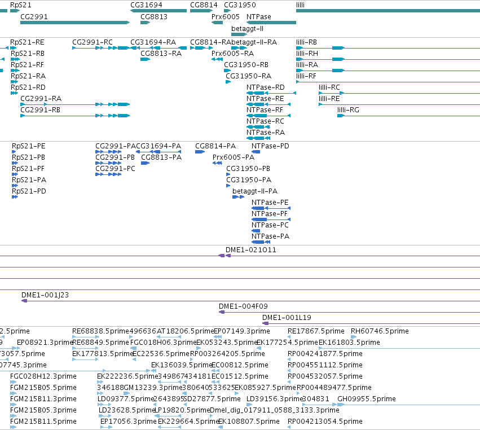Click transcript "lilli-RG"
The height and width of the screenshot is (430, 480).
pos(349,110)
